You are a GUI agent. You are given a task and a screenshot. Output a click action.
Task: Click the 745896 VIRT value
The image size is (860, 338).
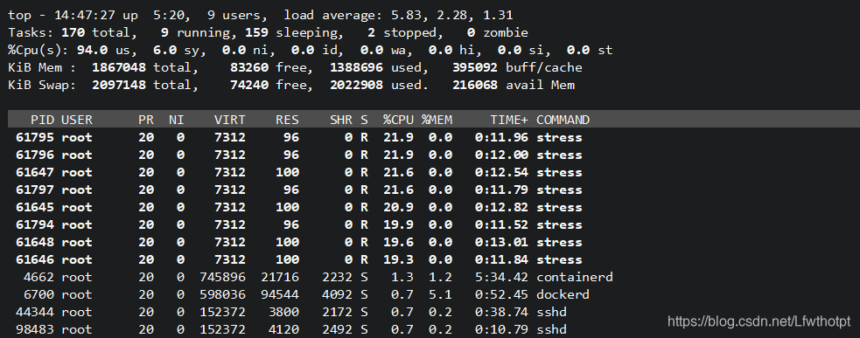pyautogui.click(x=222, y=277)
